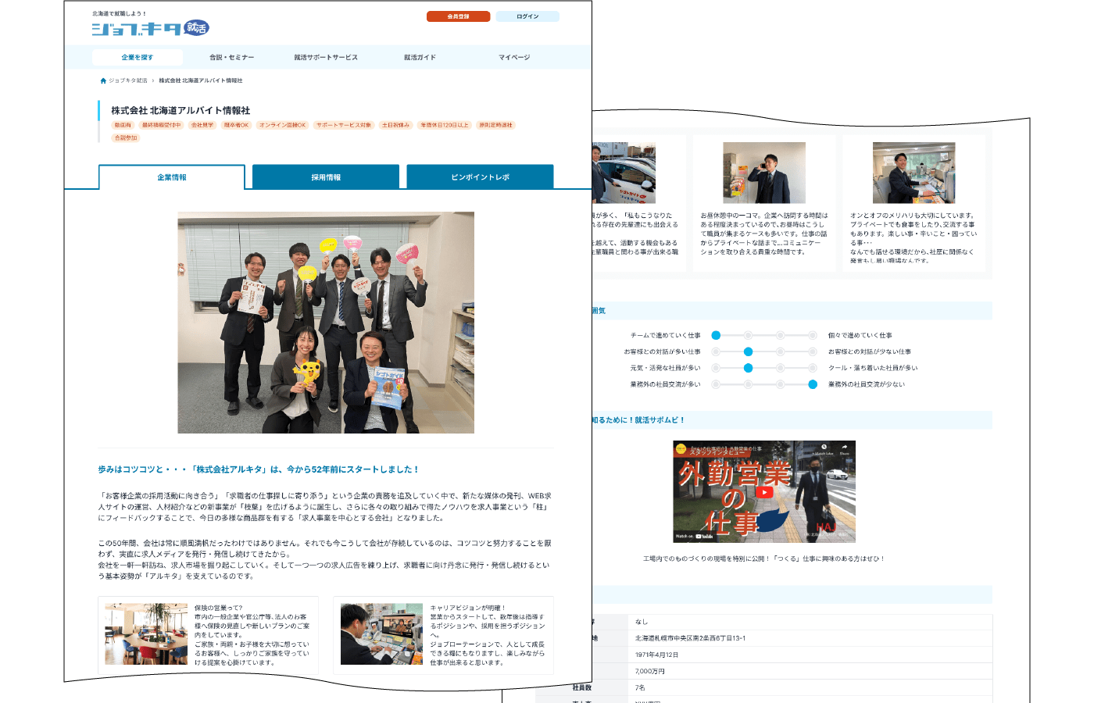Open the 合説・セミナー menu item
1094x703 pixels.
(x=232, y=57)
